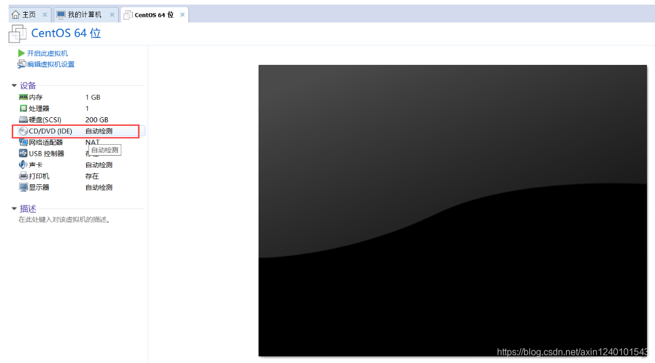The width and height of the screenshot is (655, 363).
Task: Click the CentOS 64 位 page title
Action: click(66, 33)
